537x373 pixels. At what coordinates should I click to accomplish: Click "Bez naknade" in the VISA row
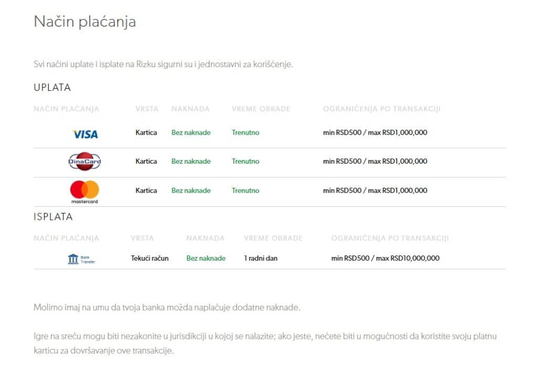click(x=191, y=133)
